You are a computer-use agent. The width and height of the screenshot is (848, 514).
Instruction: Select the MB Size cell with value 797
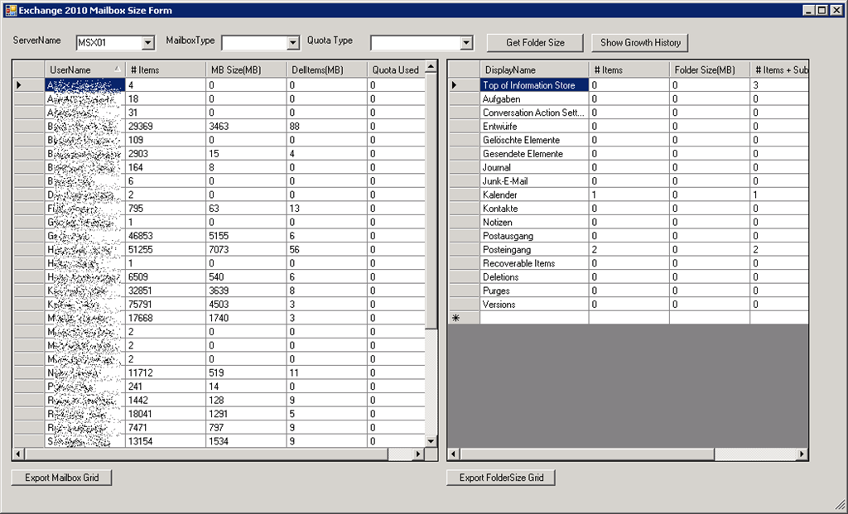[x=246, y=428]
